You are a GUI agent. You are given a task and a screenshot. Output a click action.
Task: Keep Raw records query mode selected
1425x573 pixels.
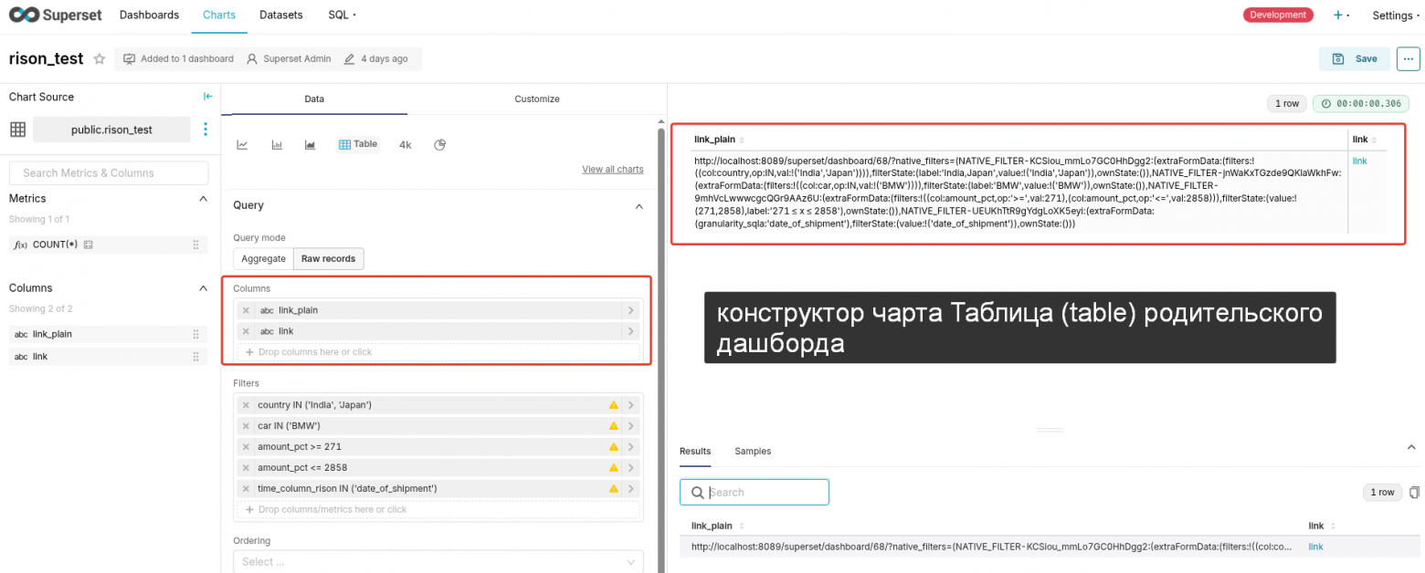(328, 258)
